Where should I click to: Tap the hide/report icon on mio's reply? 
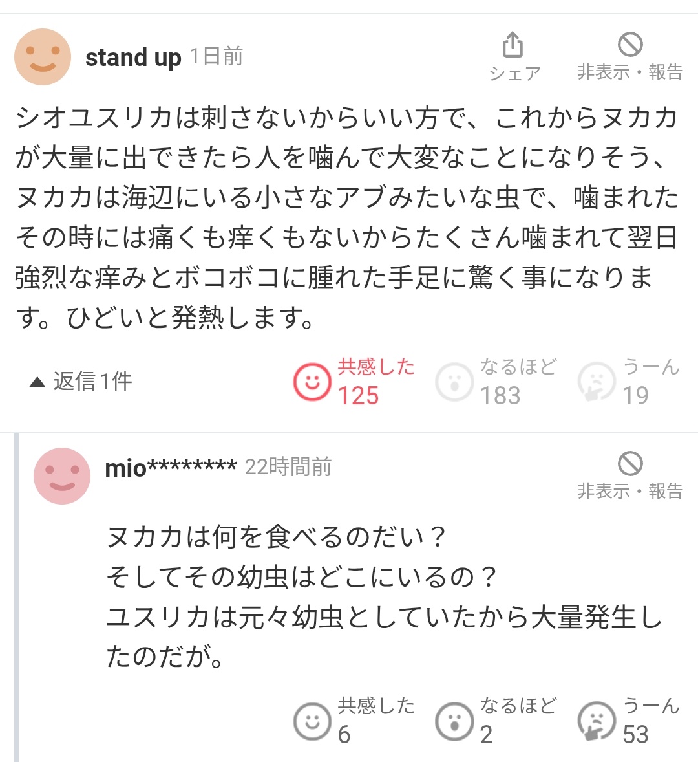pyautogui.click(x=629, y=463)
